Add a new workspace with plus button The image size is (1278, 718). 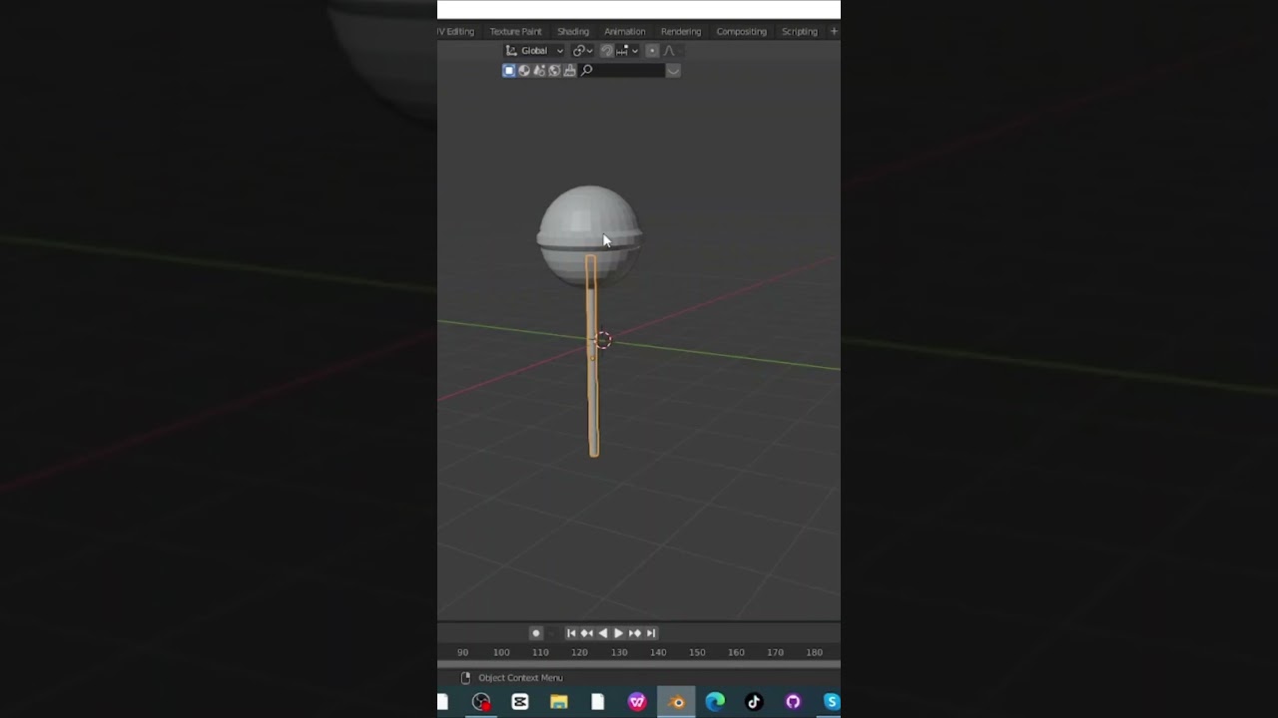pyautogui.click(x=834, y=32)
